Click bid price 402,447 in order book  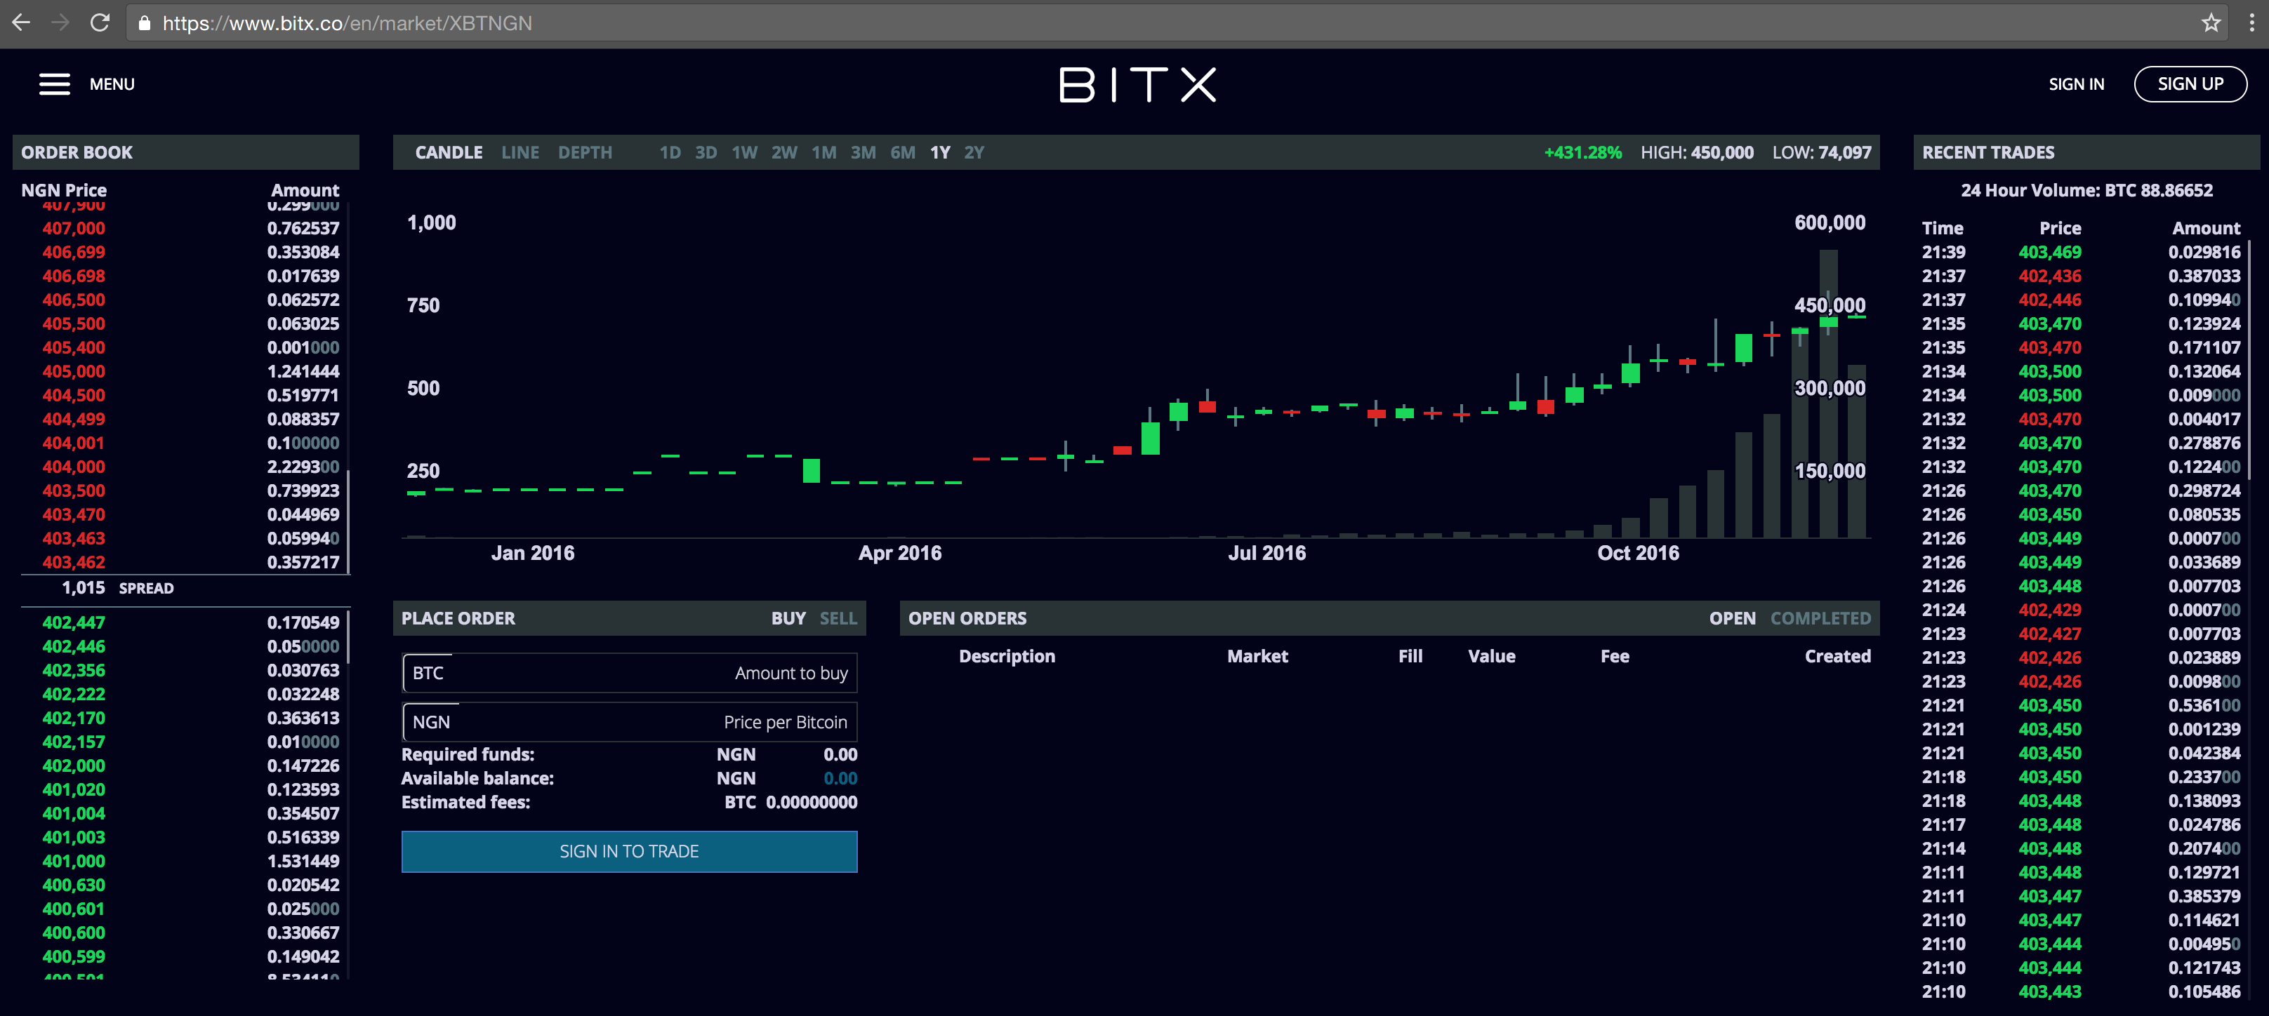click(x=73, y=622)
